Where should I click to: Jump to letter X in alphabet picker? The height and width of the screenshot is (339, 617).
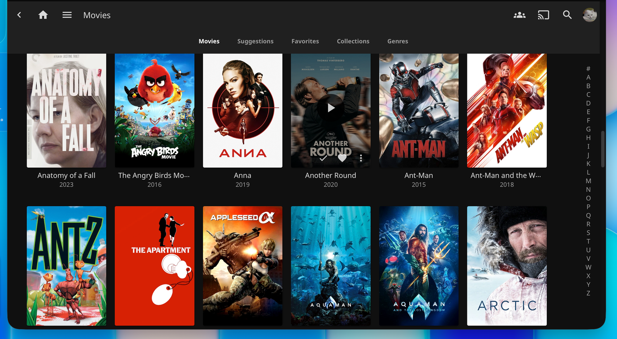point(588,276)
